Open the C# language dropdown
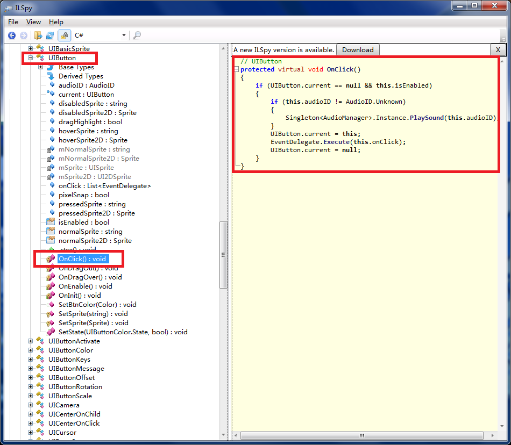Viewport: 511px width, 445px height. pyautogui.click(x=101, y=35)
